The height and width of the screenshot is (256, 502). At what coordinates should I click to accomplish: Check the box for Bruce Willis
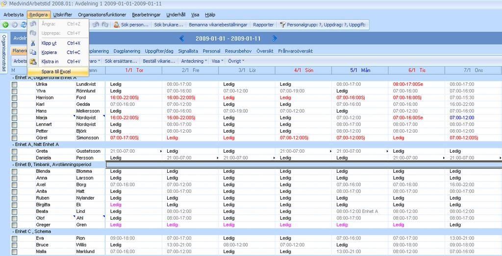pos(14,245)
